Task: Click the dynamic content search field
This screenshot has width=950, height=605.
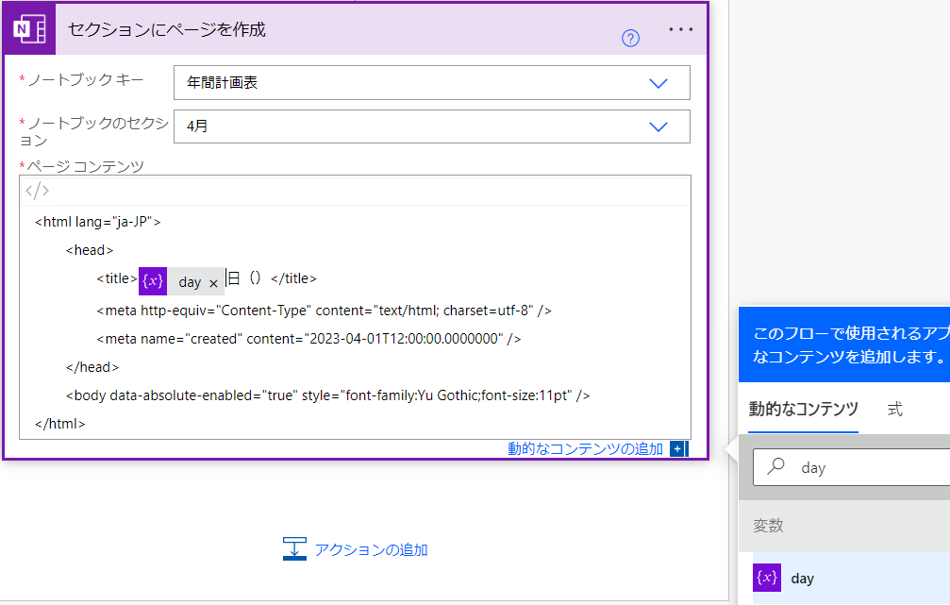Action: tap(851, 467)
